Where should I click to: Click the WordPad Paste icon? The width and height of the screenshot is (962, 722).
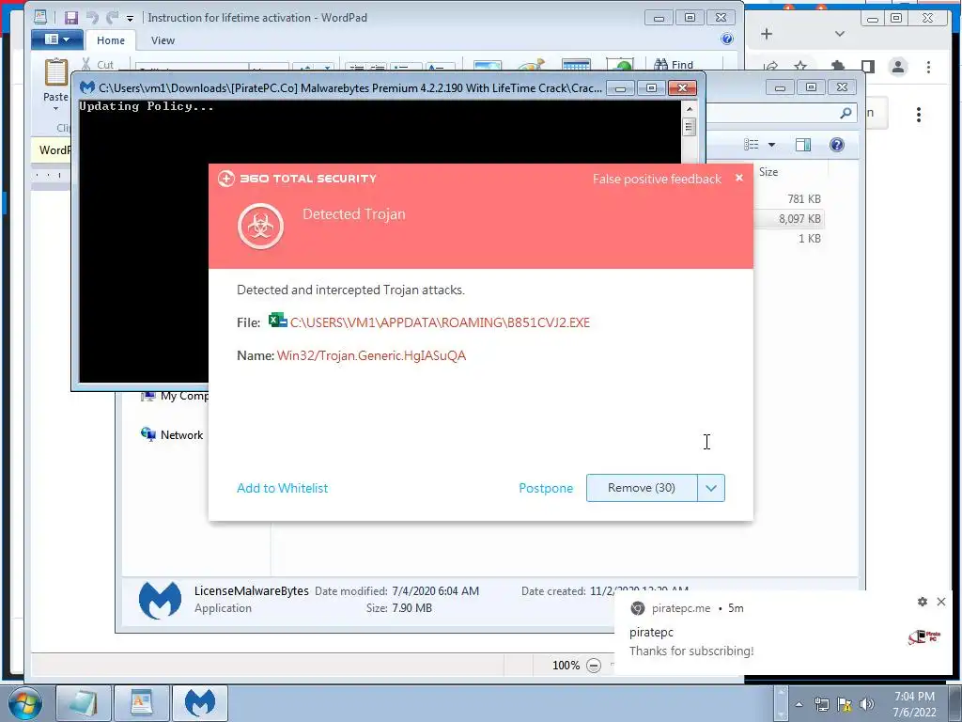[55, 73]
